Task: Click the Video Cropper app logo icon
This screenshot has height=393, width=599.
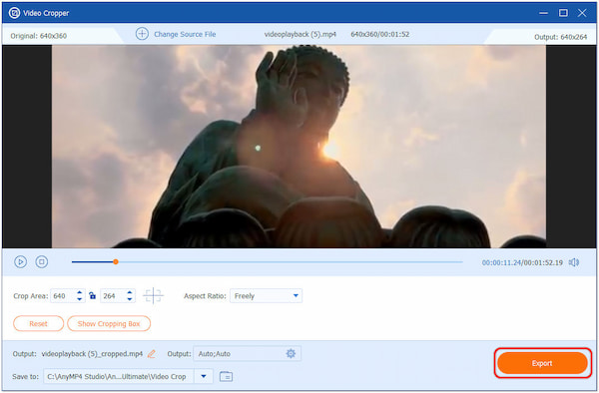Action: [x=14, y=13]
